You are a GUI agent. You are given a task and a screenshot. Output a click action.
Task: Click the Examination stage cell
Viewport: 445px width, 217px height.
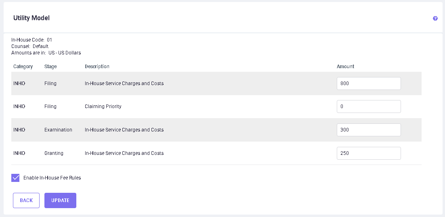[58, 130]
